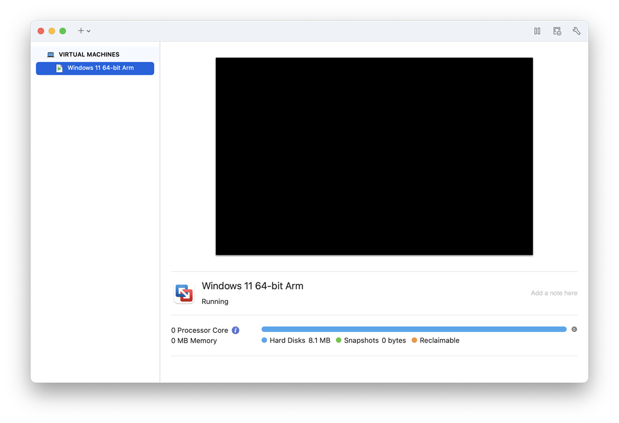Click the Running status text
The width and height of the screenshot is (619, 423).
click(x=215, y=301)
